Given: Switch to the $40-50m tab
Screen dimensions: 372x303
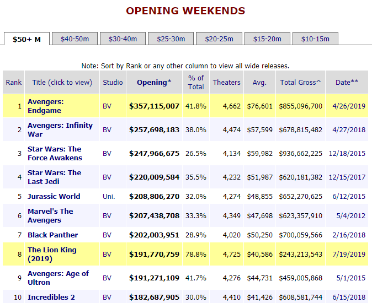Looking at the screenshot, I should coord(75,39).
